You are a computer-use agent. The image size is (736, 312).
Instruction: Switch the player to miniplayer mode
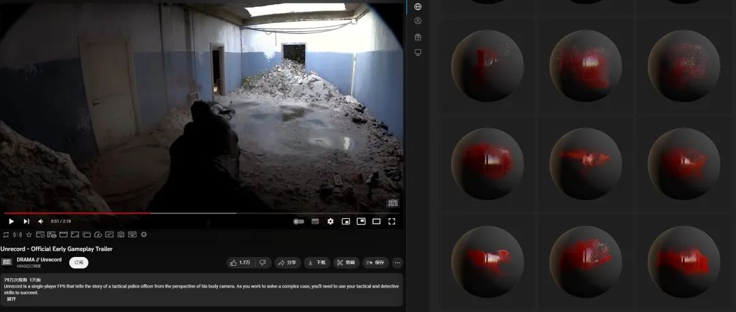click(346, 222)
